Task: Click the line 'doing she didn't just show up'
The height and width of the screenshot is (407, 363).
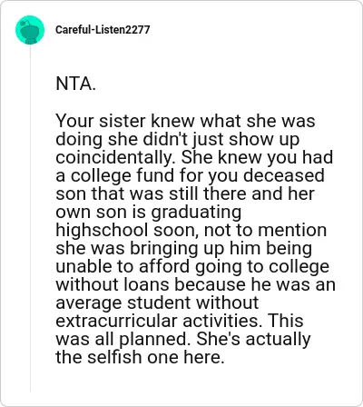Action: 178,139
